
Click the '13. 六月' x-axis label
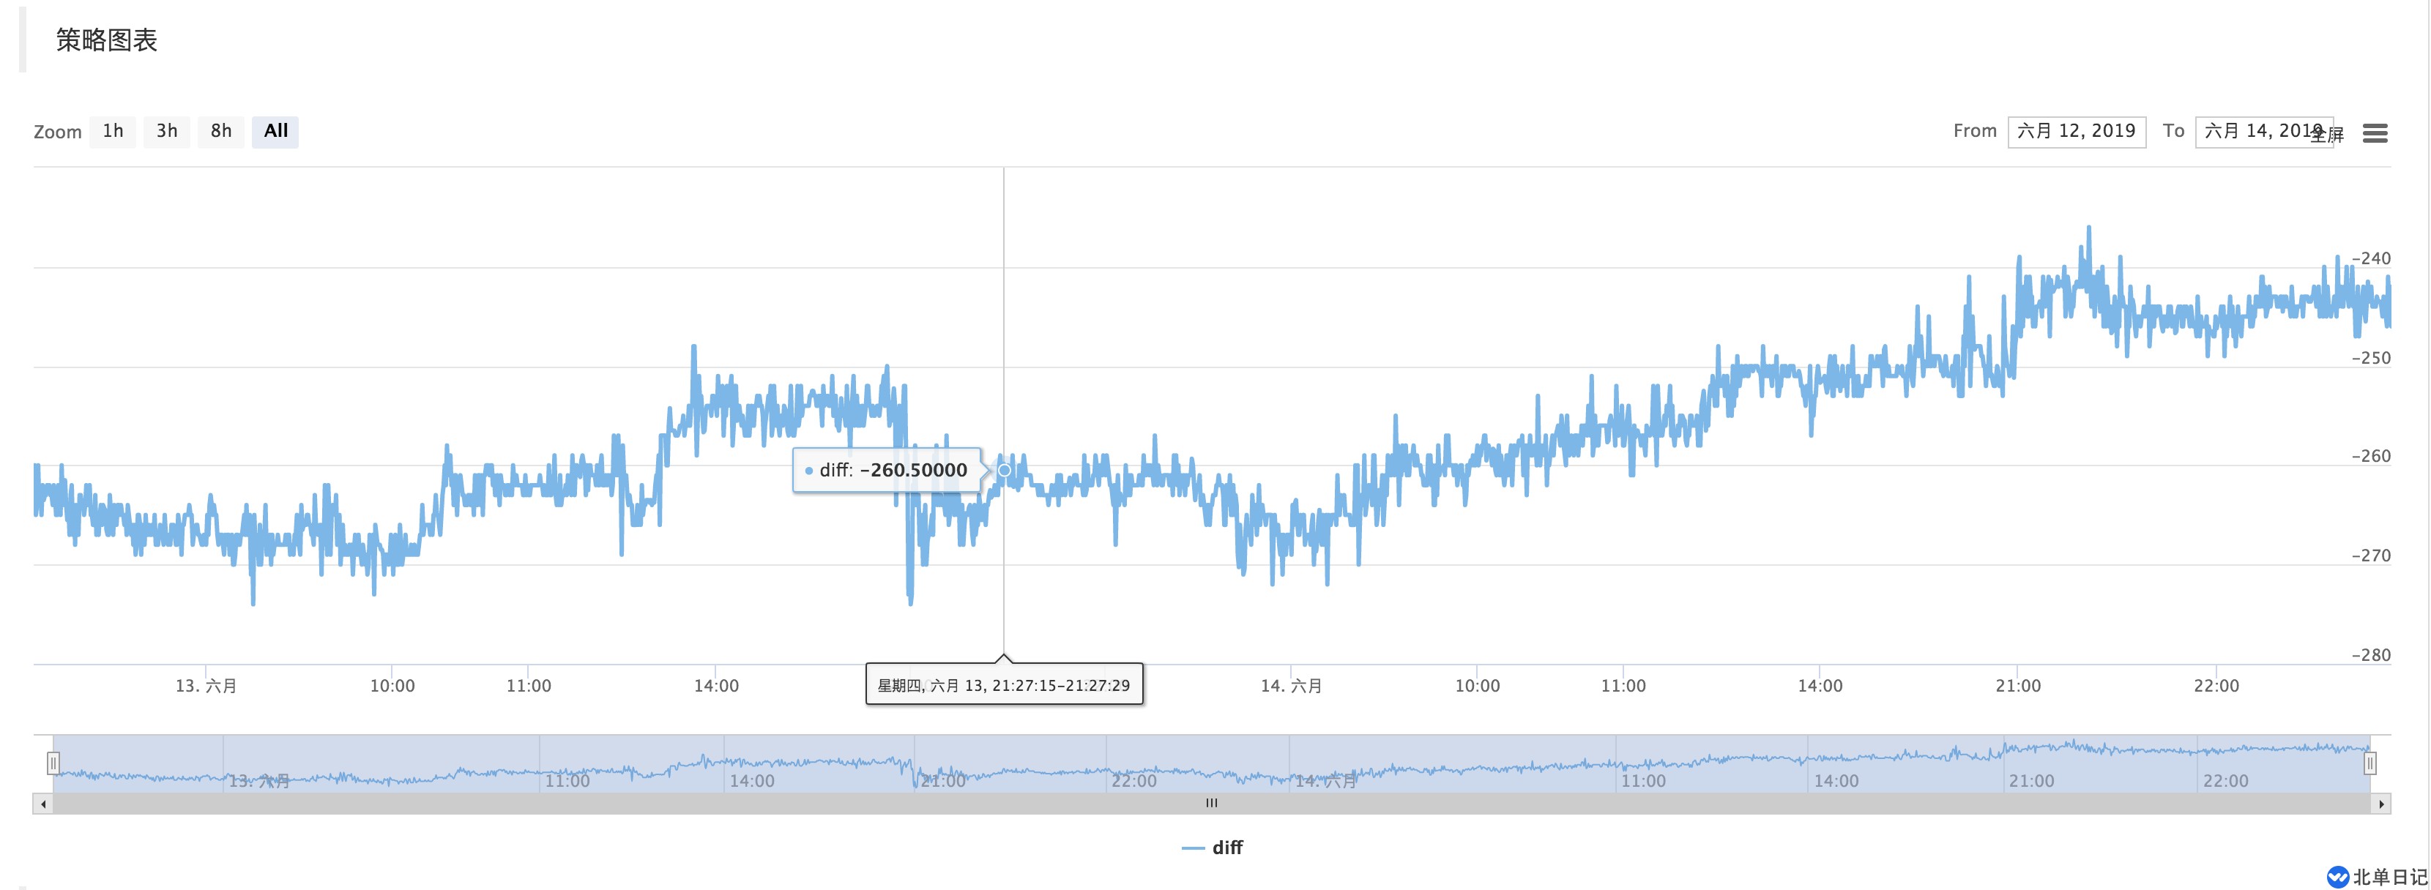tap(206, 686)
